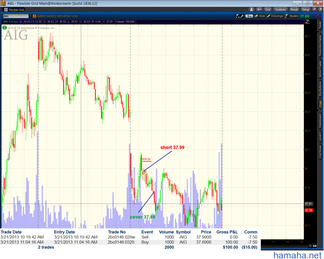Viewport: 324px width, 259px height.
Task: Click the green info icon on chart
Action: click(x=4, y=27)
